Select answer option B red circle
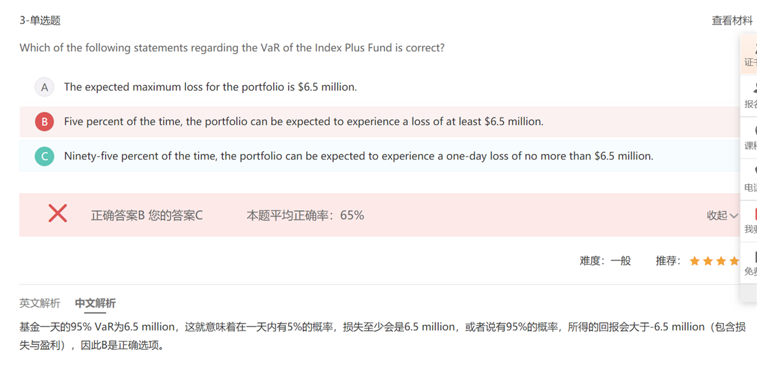 point(45,122)
